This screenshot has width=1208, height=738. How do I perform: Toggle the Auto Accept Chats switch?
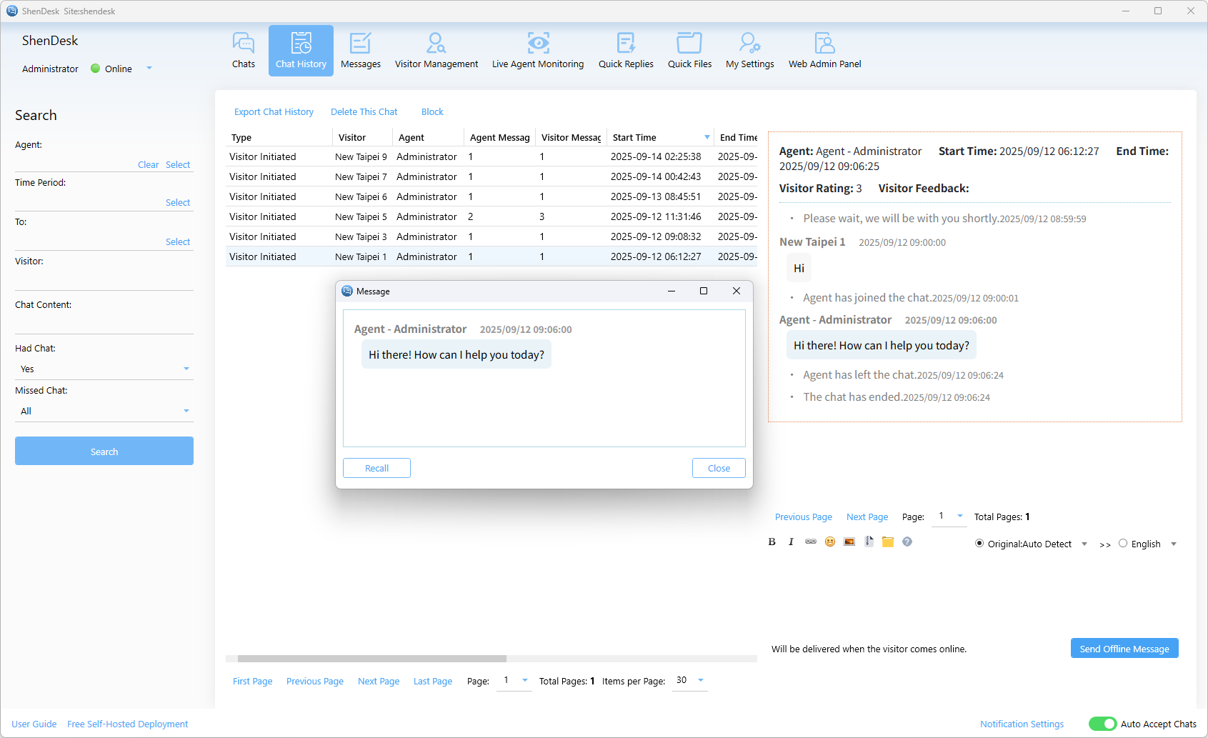1102,724
